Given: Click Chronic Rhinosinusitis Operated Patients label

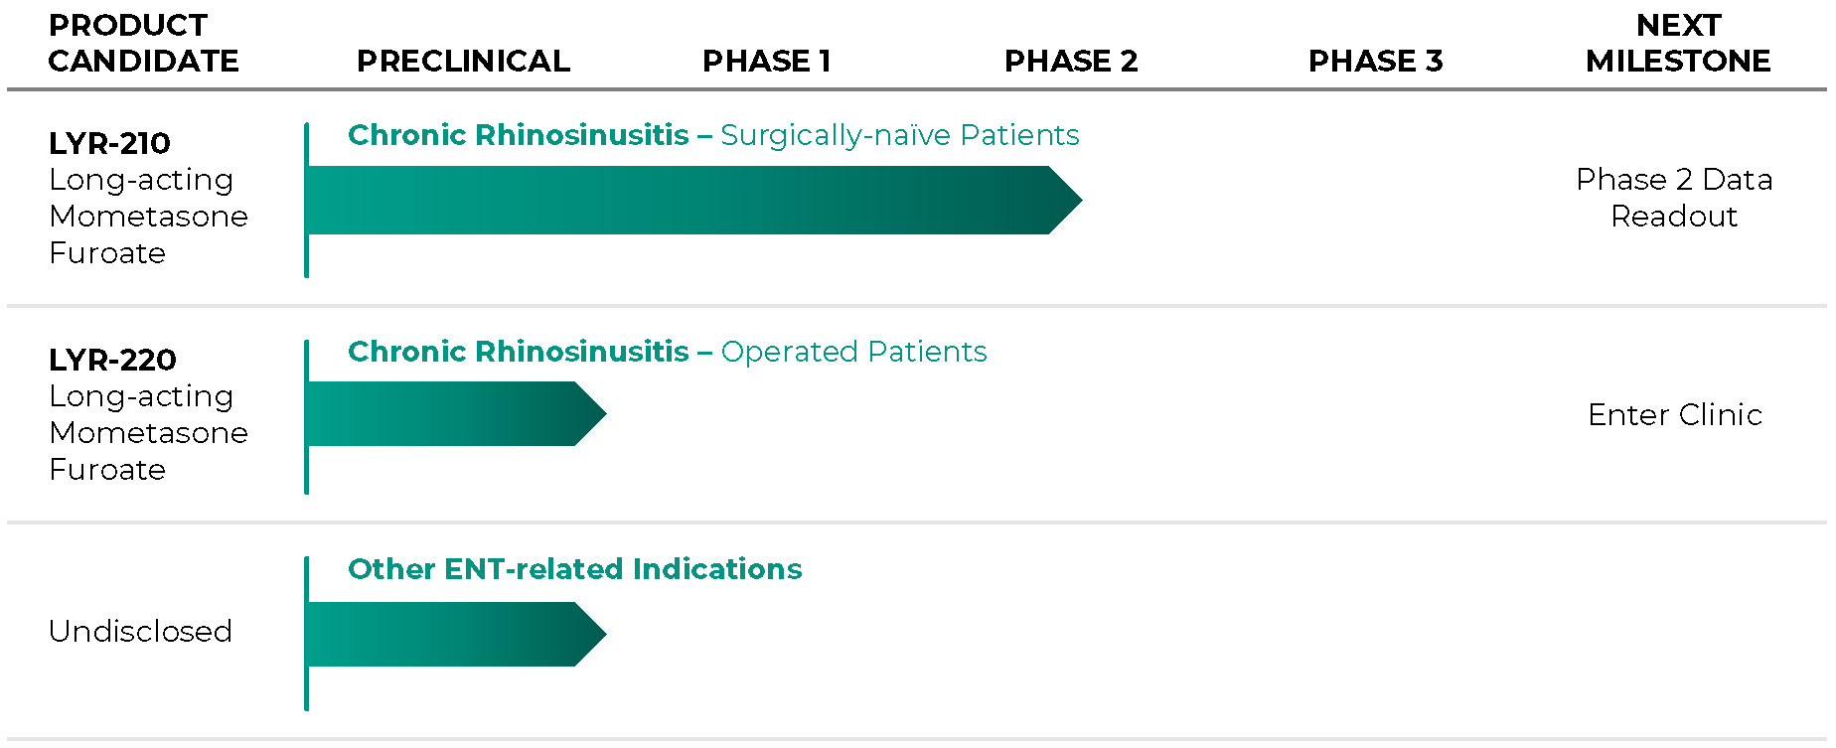Looking at the screenshot, I should tap(668, 352).
